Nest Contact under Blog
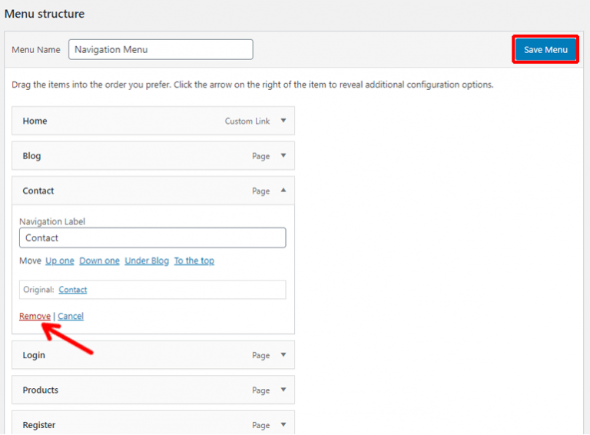590x435 pixels. 147,261
